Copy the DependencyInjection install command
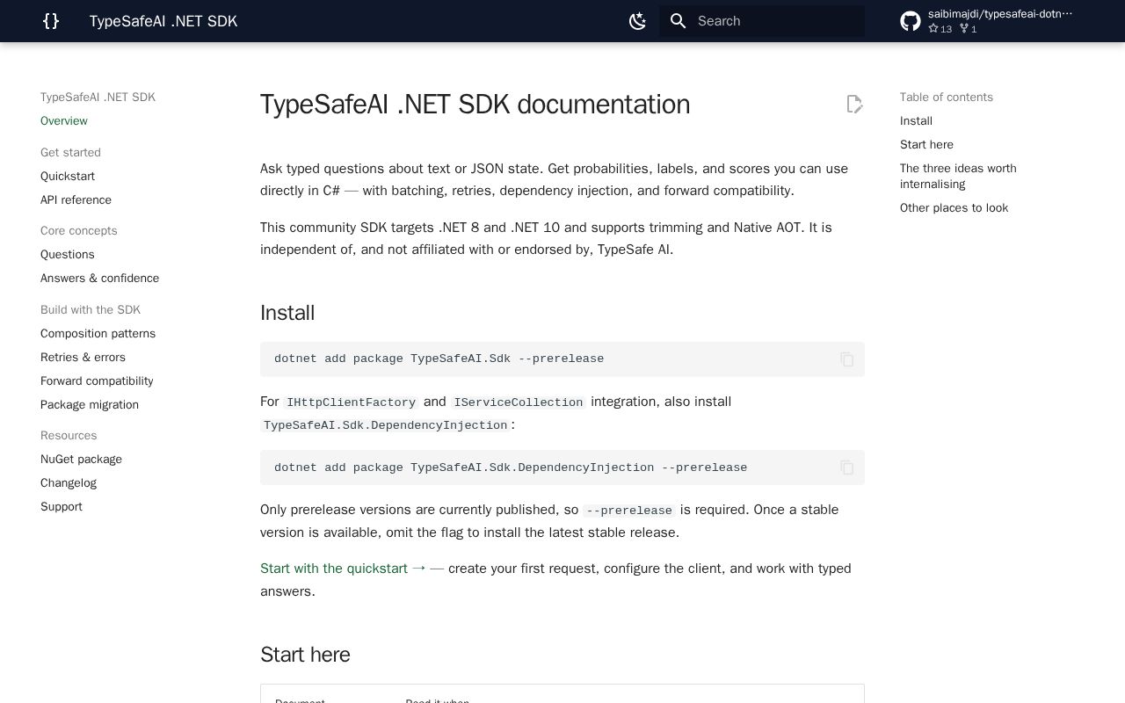Image resolution: width=1125 pixels, height=703 pixels. (846, 468)
